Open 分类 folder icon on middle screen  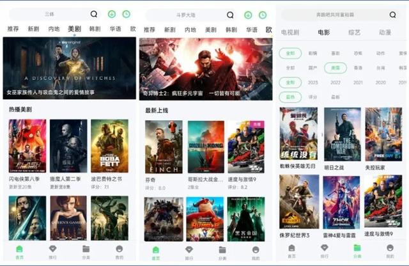[222, 250]
